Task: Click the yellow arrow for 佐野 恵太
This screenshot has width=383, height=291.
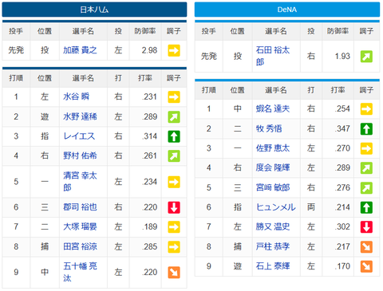Action: 366,148
